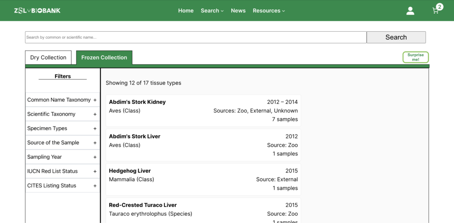The image size is (454, 223).
Task: Open the shopping cart with 2 items
Action: point(437,9)
